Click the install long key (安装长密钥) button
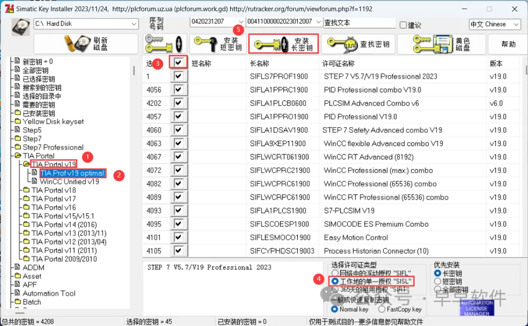The width and height of the screenshot is (528, 326). 284,44
